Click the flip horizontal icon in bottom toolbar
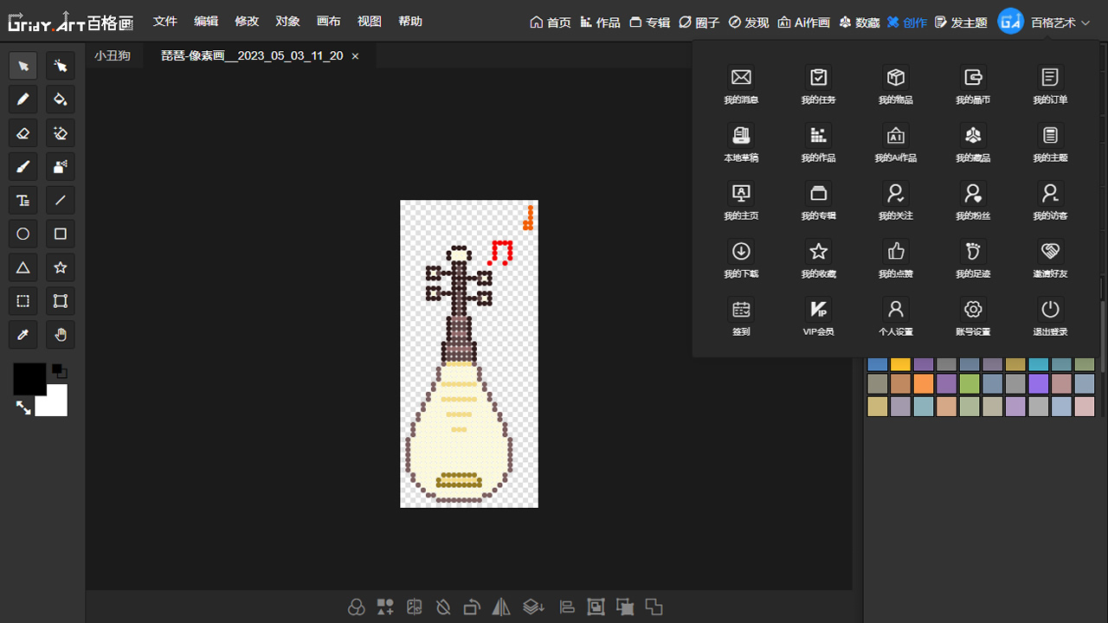 coord(501,607)
